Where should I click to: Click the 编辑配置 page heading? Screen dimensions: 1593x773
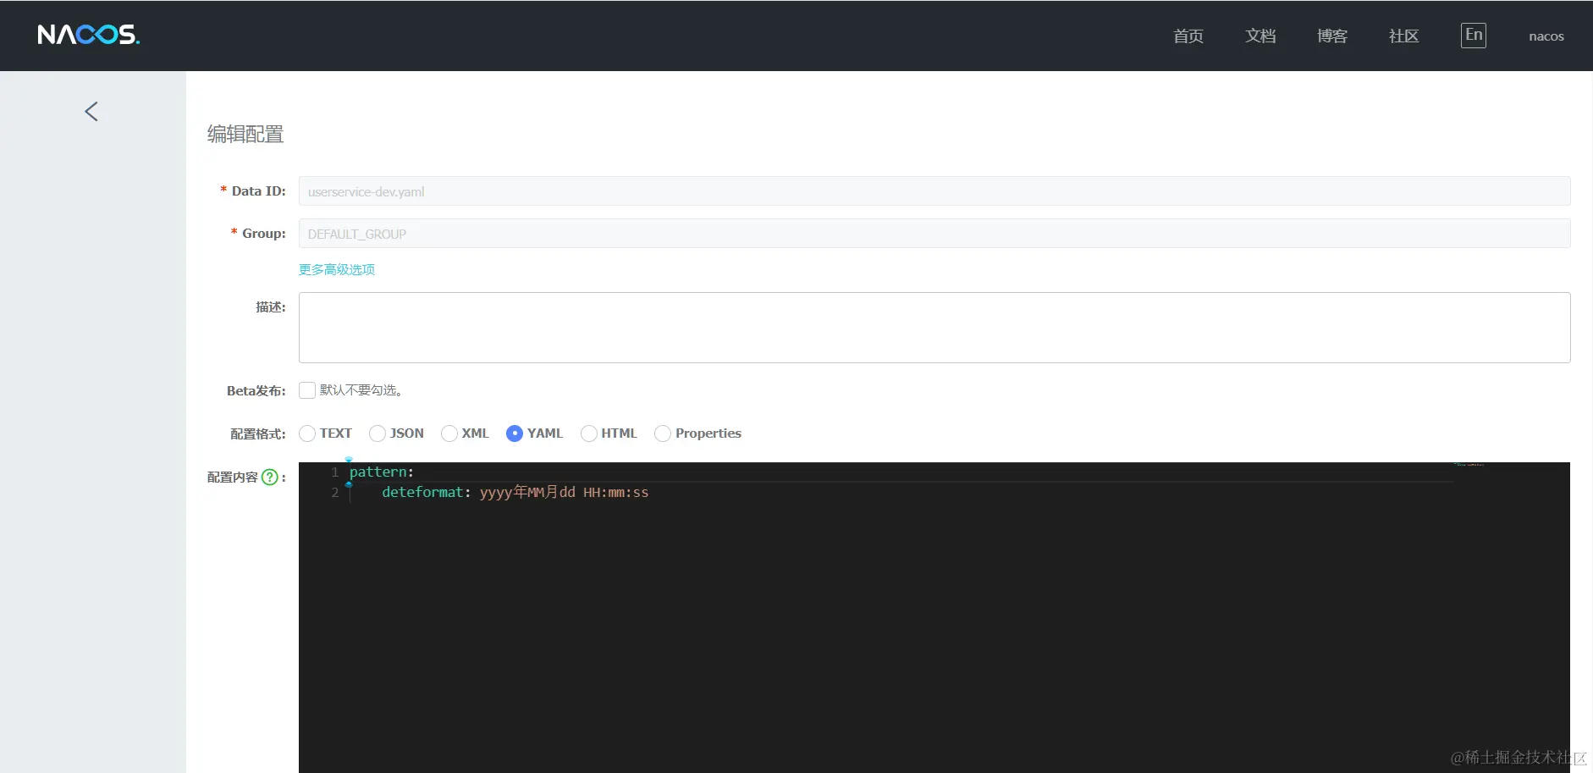[245, 134]
